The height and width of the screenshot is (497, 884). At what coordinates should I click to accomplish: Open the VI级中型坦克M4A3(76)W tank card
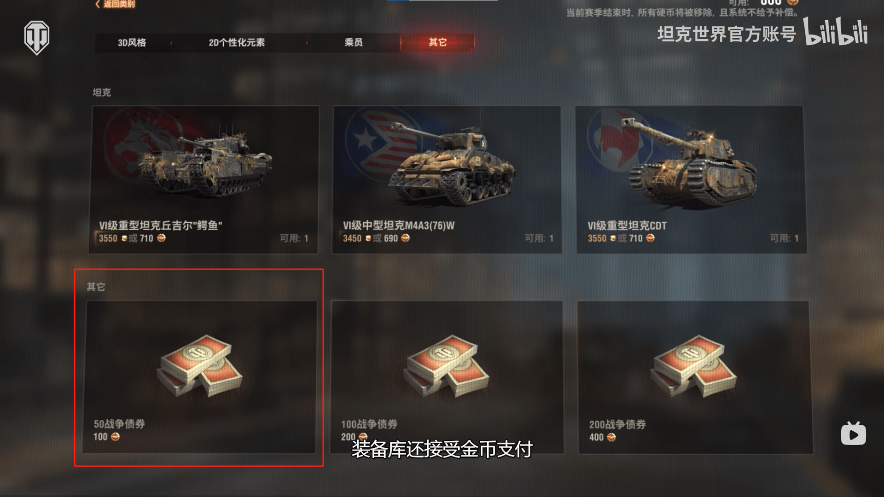click(447, 179)
